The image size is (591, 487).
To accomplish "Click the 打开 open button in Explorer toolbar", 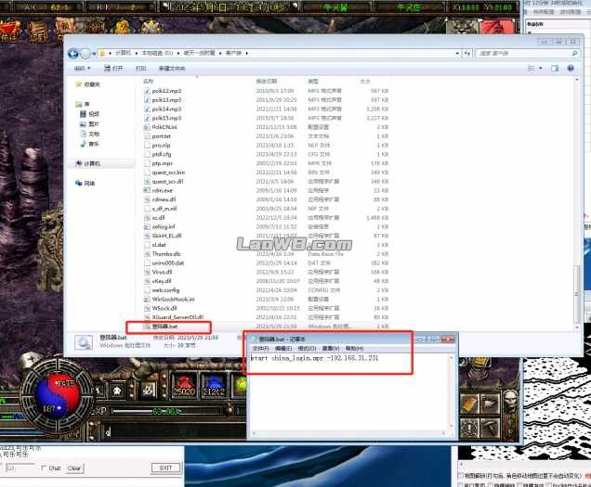I will (113, 68).
